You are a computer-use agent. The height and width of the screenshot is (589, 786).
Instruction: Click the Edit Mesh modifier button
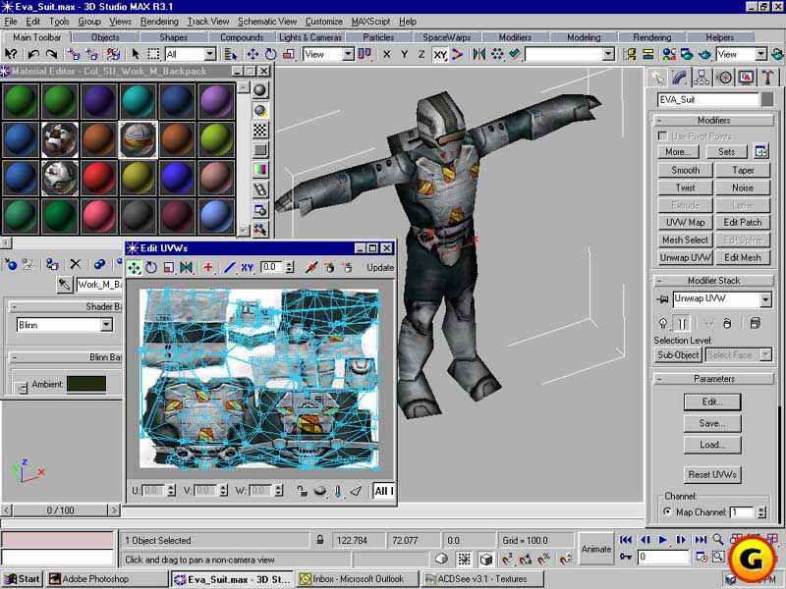click(743, 257)
